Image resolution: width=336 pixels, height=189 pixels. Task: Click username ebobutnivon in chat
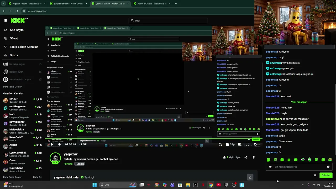point(274,119)
